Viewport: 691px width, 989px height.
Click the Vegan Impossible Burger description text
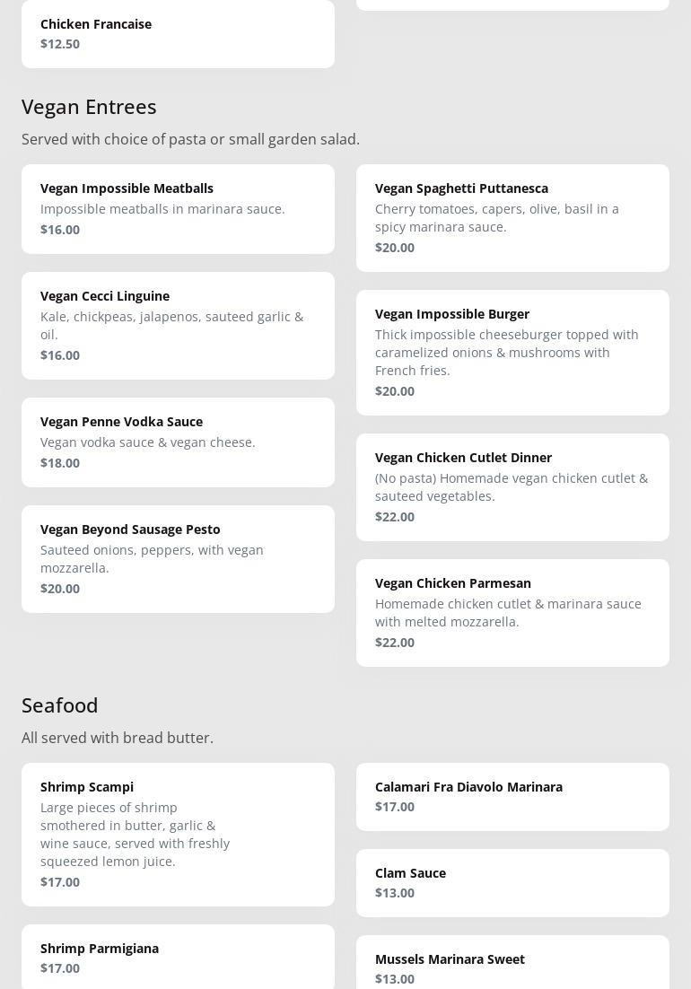tap(507, 353)
